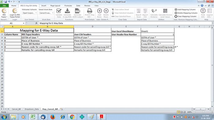
Task: Click the Delete Rows icon
Action: (106, 13)
